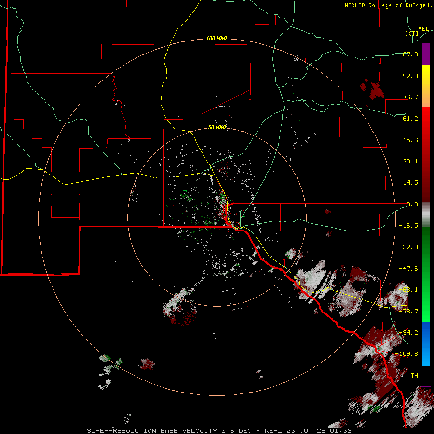Pick the gray near-zero segment of the color bar
Screen dimensions: 434x434
[426, 215]
